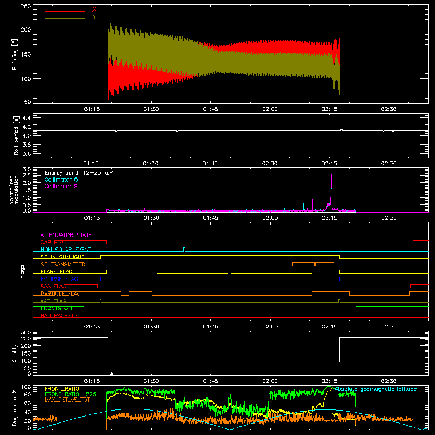Click the magenta modulation spike near 01:30
This screenshot has height=435, width=435.
148,202
